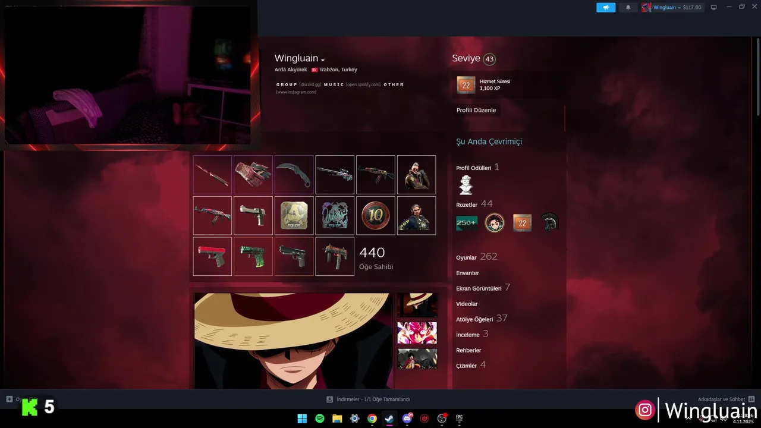This screenshot has width=761, height=428.
Task: Select the Desert Eagle showcase item
Action: pyautogui.click(x=253, y=216)
